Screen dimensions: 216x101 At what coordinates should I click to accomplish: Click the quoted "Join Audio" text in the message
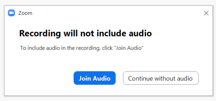(x=129, y=48)
